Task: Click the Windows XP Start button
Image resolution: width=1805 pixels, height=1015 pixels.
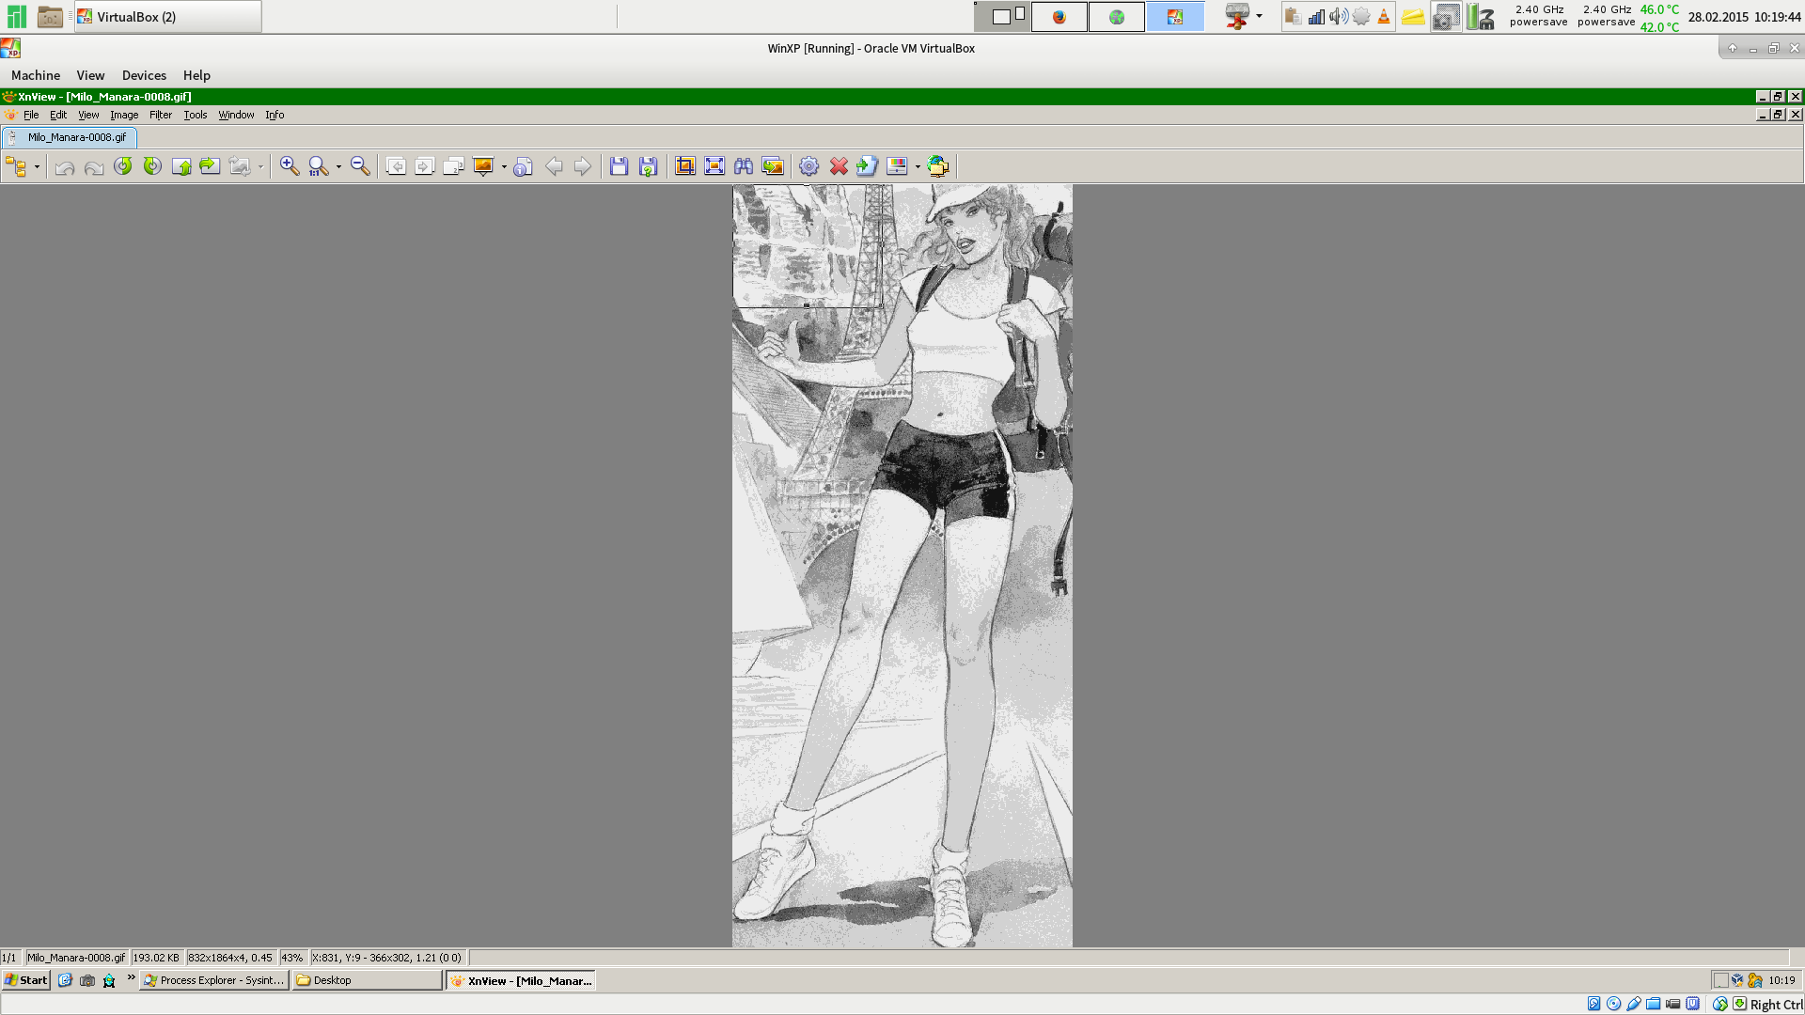Action: pyautogui.click(x=26, y=980)
